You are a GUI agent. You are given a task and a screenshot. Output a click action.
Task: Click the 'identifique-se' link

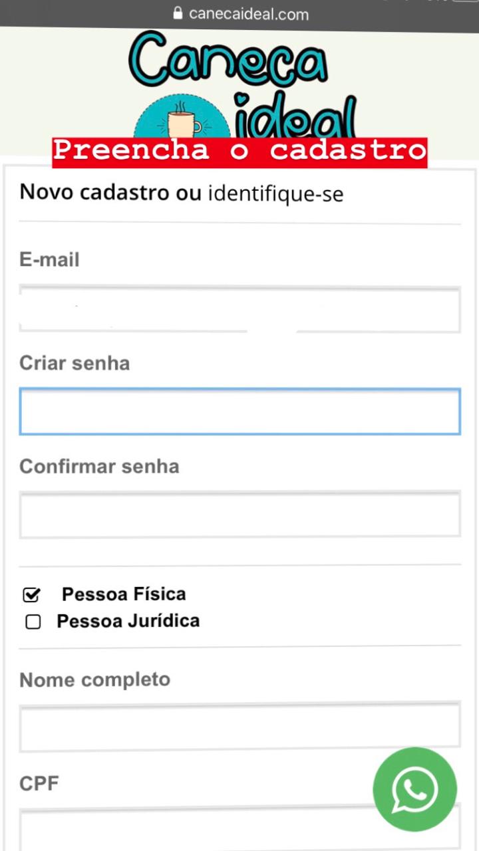pyautogui.click(x=275, y=194)
